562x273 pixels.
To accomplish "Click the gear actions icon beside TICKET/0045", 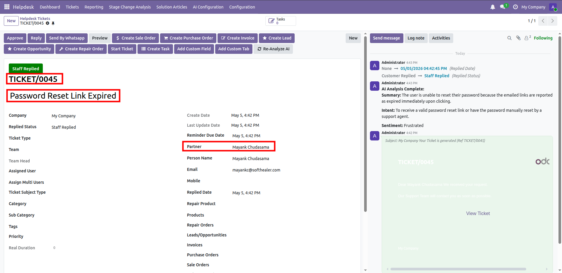I will tap(47, 23).
